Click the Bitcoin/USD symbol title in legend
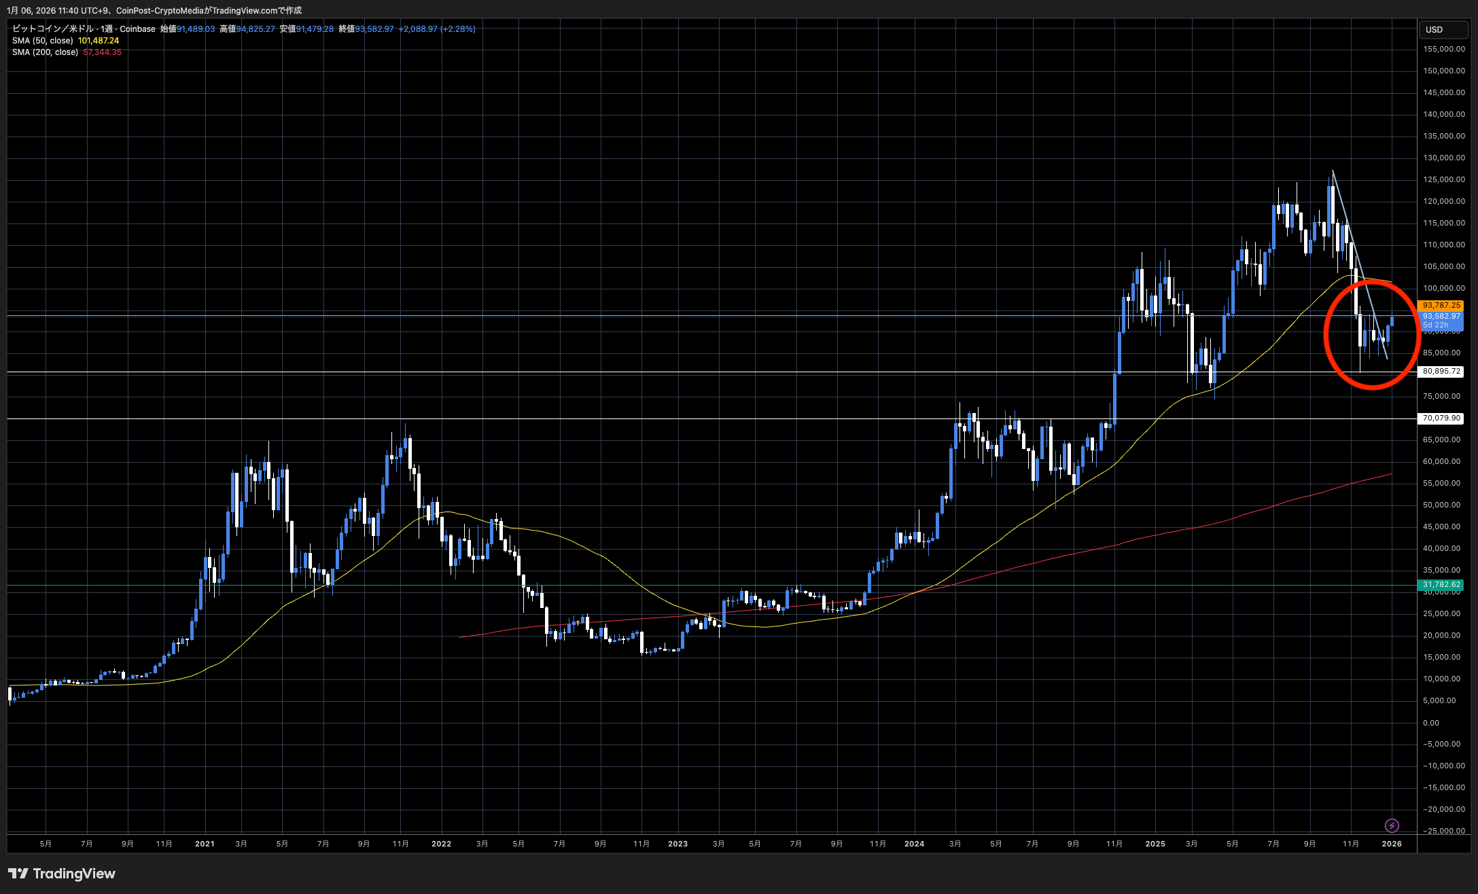The height and width of the screenshot is (894, 1478). (53, 29)
